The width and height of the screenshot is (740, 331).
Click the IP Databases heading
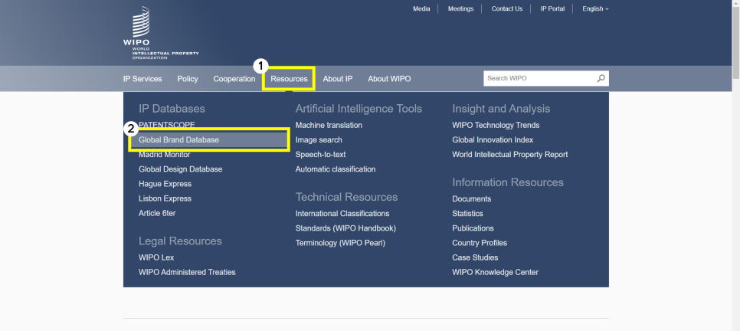tap(172, 109)
